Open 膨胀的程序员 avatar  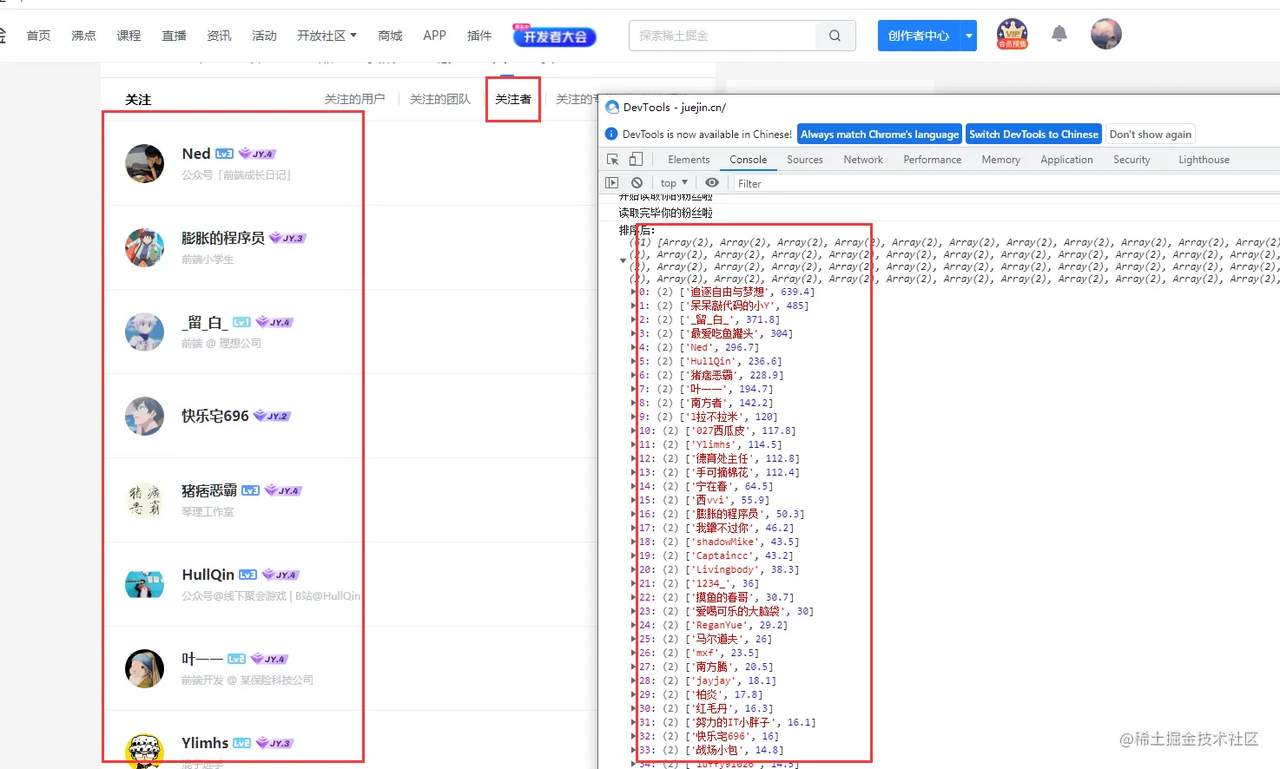coord(144,247)
